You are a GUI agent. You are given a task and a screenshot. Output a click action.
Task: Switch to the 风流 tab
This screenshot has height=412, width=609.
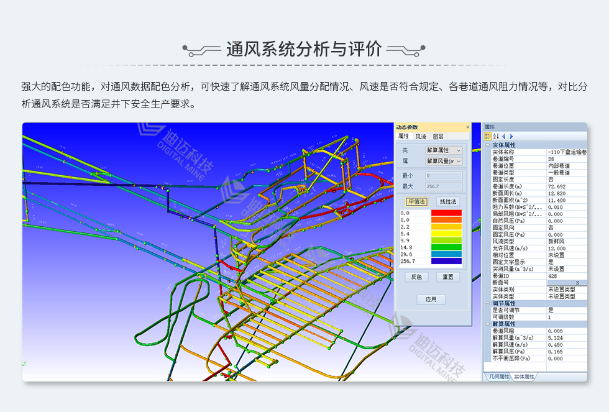click(421, 136)
